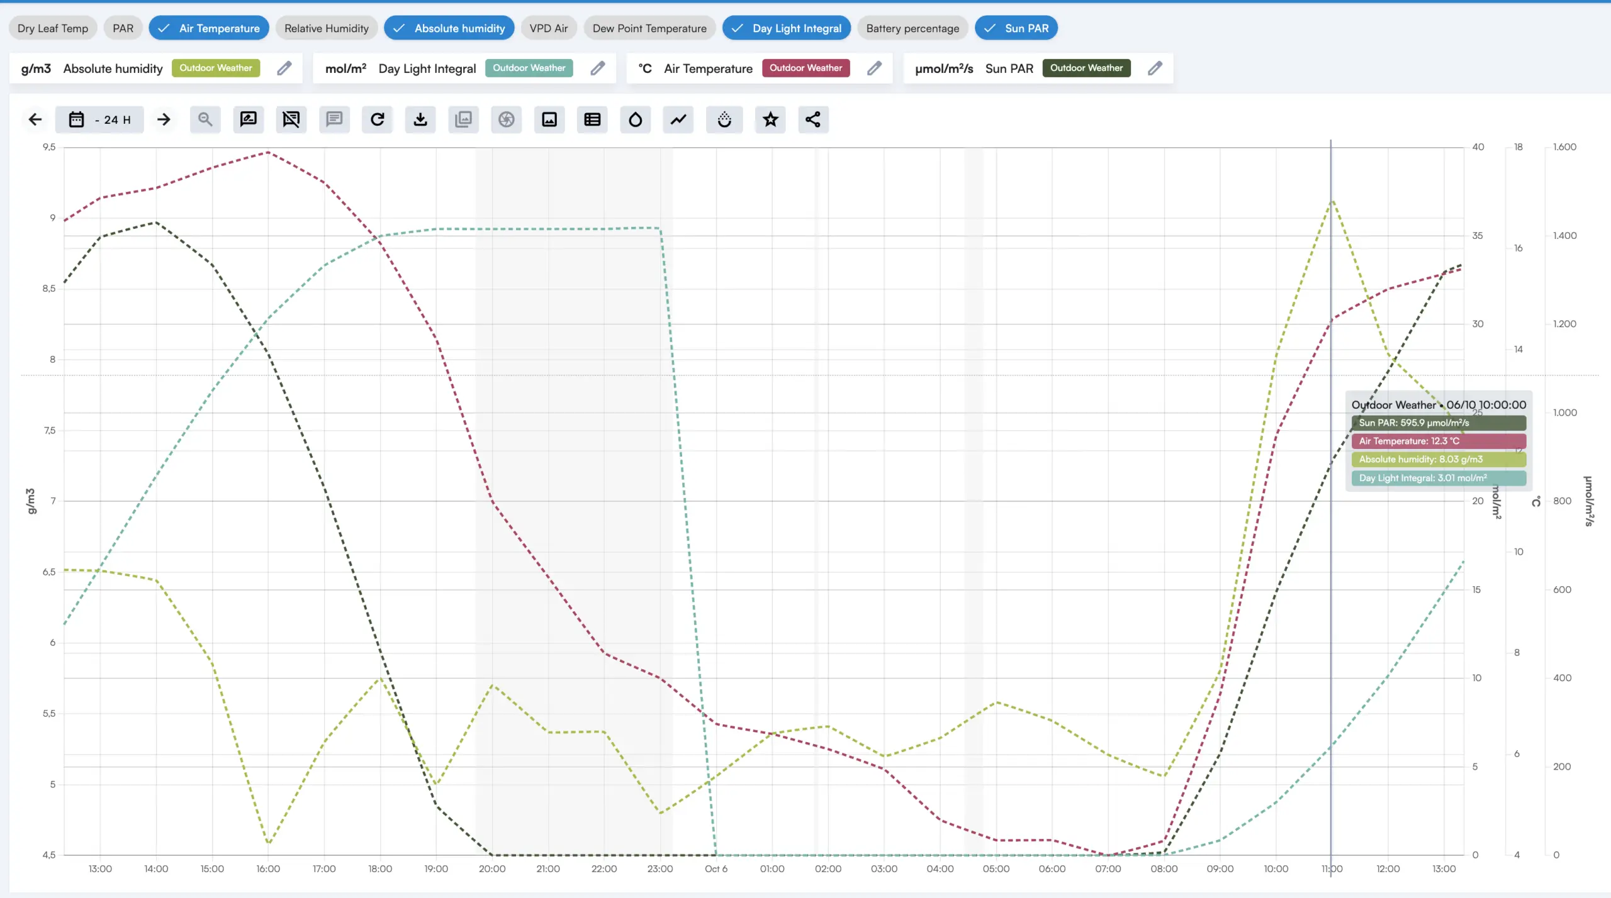The width and height of the screenshot is (1611, 898).
Task: Click tooltip row 'Sun PAR: 595.9 µmol/m²/s'
Action: [1439, 423]
